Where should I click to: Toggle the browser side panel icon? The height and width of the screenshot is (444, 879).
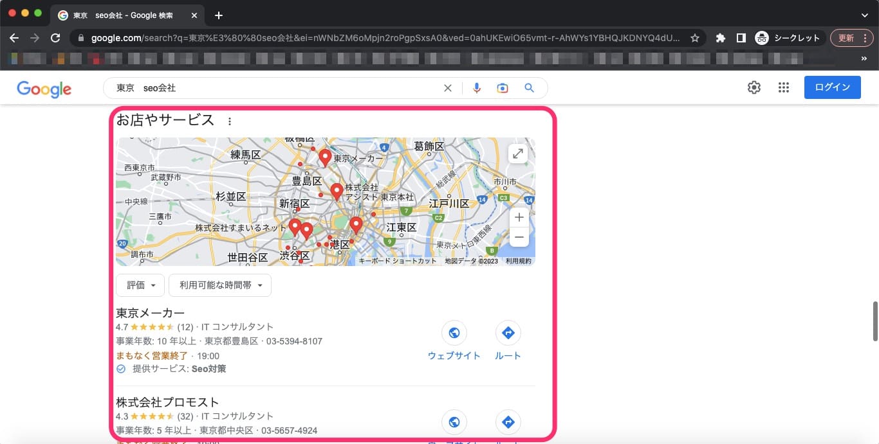coord(741,38)
